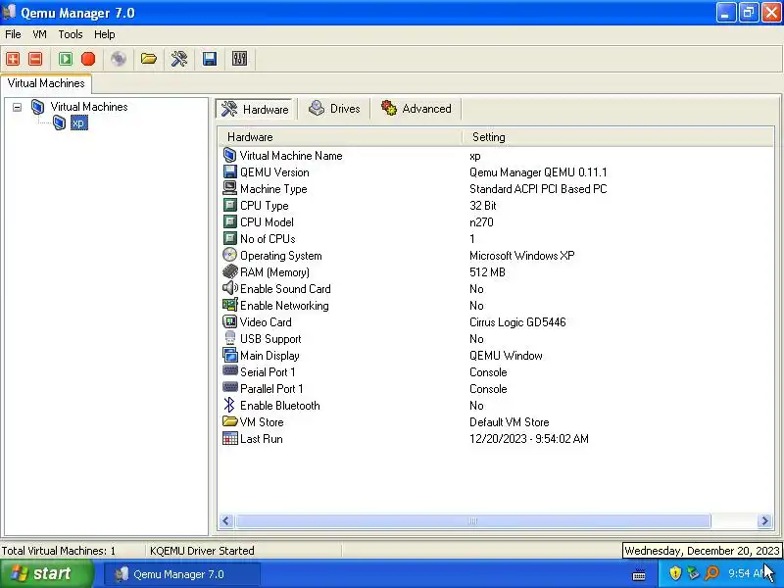The height and width of the screenshot is (588, 784).
Task: Click the Setting column header
Action: pos(617,137)
